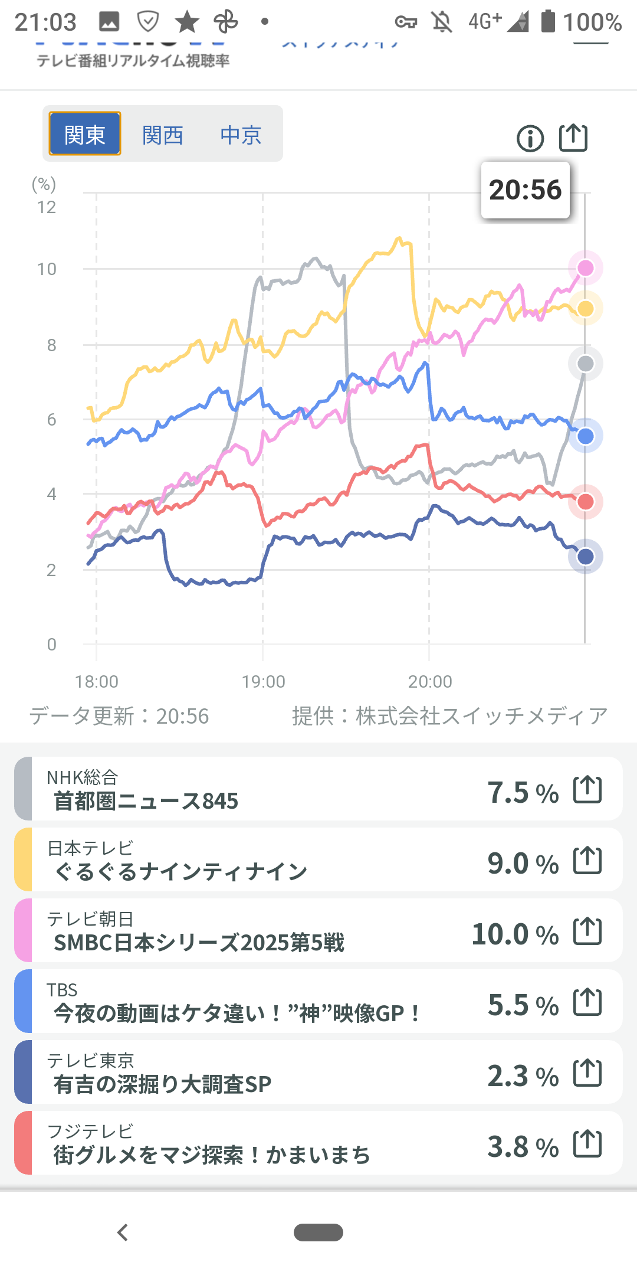
Task: Tap the Android home gesture pill
Action: tap(318, 1232)
